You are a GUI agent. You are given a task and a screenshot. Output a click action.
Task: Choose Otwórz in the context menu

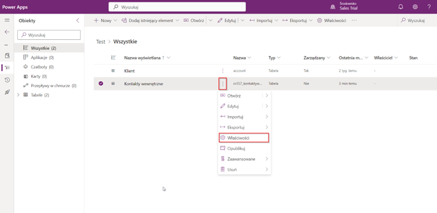pyautogui.click(x=245, y=95)
